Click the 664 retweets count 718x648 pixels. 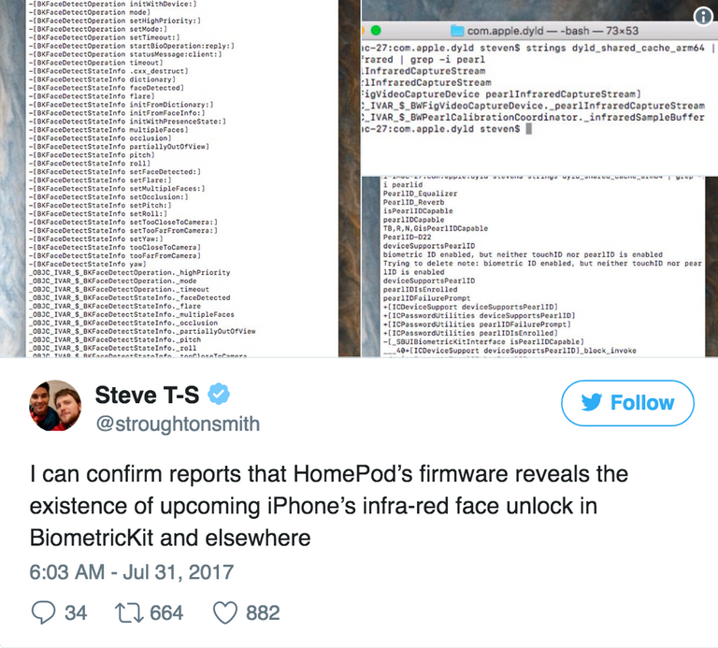[166, 612]
